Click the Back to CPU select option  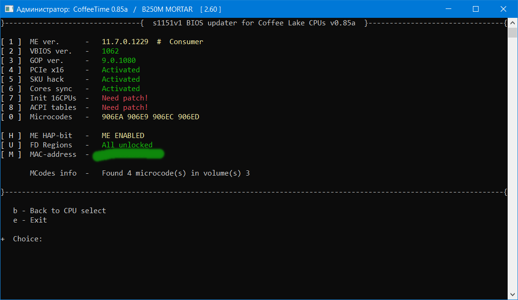point(60,210)
